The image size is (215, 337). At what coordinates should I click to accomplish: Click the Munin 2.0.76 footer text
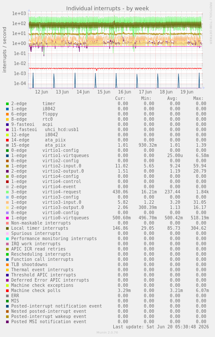[x=107, y=333]
